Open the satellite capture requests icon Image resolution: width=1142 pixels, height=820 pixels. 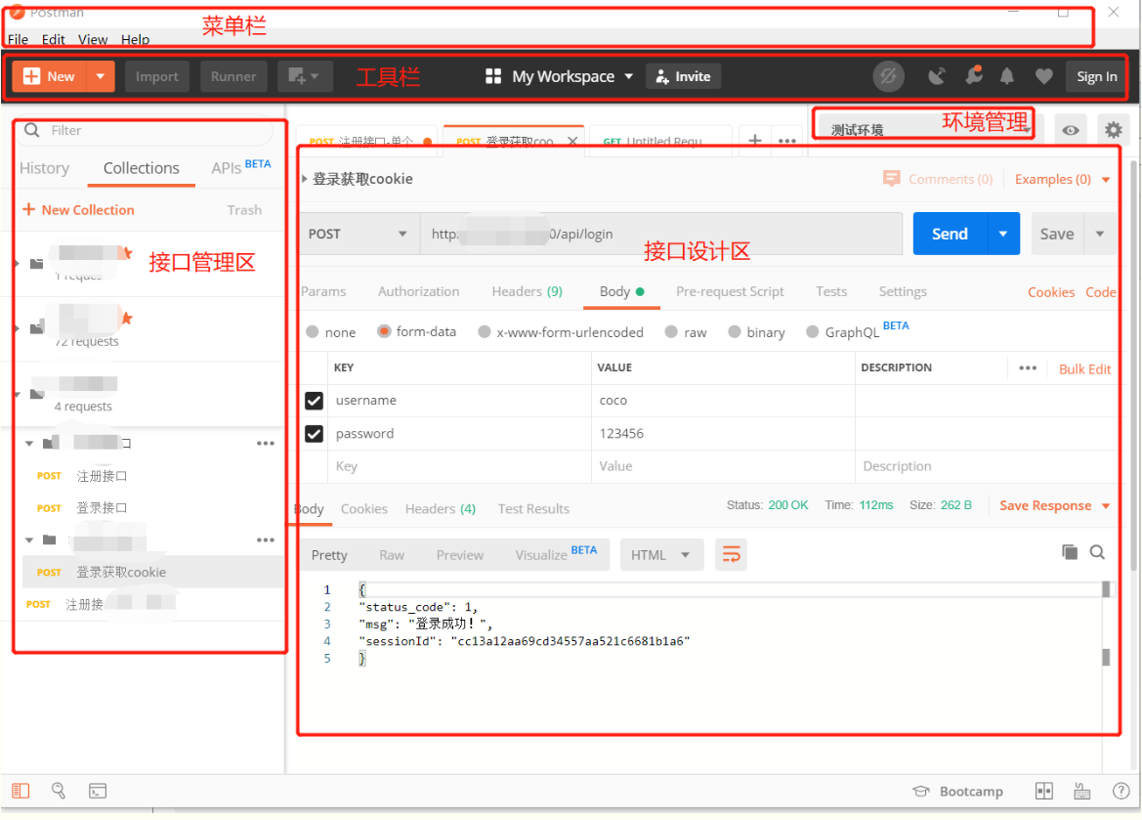click(937, 76)
